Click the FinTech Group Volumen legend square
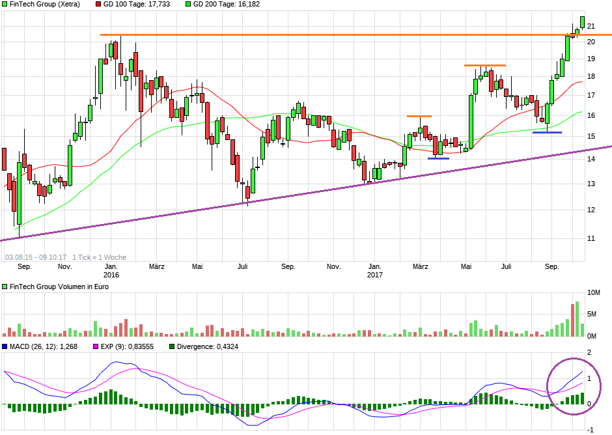 (5, 287)
